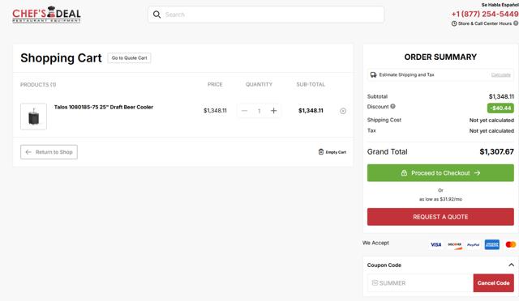The width and height of the screenshot is (519, 301).
Task: Click Empty Cart with the trash icon
Action: (332, 152)
